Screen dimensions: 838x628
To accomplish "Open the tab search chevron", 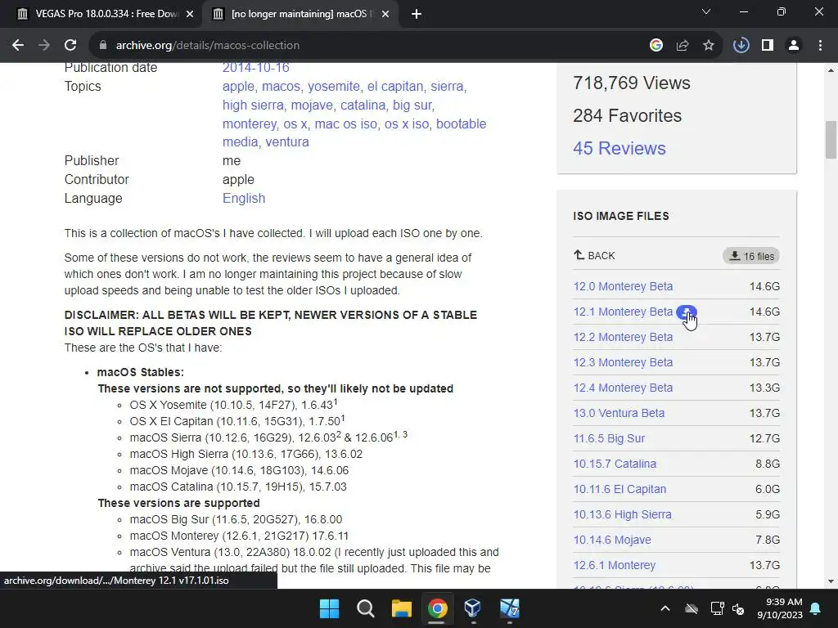I will 706,11.
